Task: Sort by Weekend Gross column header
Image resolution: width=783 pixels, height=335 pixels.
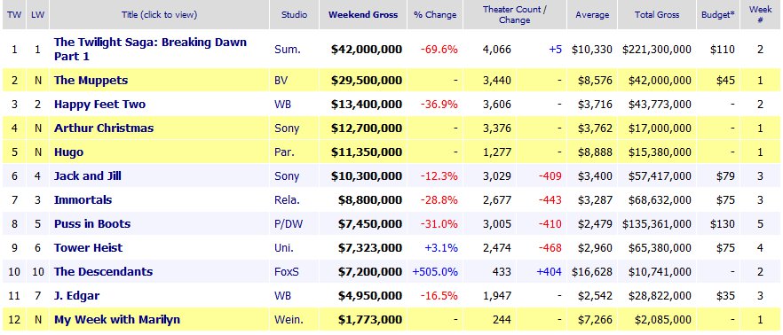Action: coord(363,15)
